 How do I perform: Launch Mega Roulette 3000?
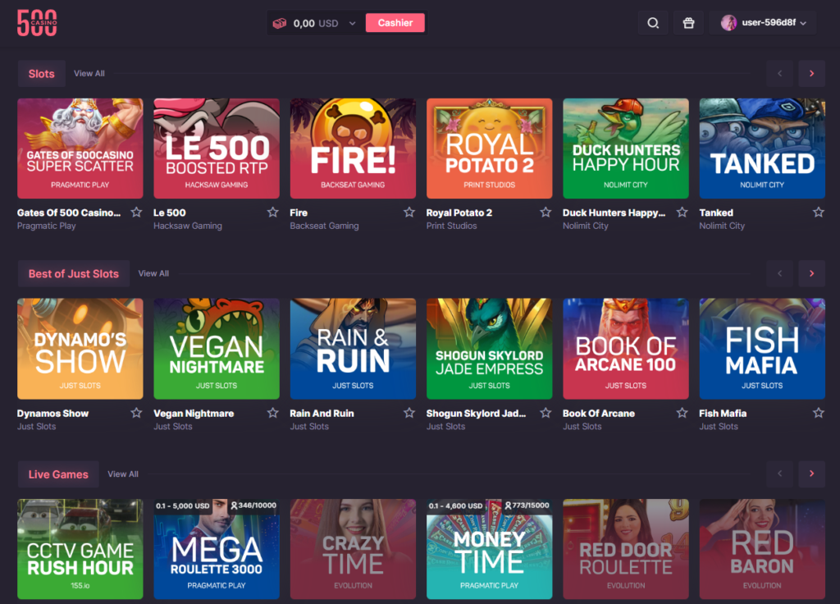[x=216, y=548]
